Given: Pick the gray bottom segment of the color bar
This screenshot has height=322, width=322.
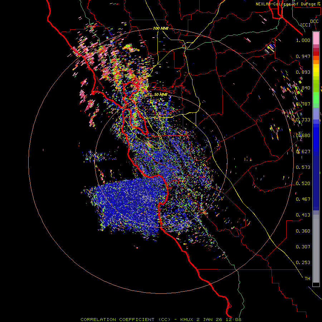Looking at the screenshot, I should click(316, 249).
